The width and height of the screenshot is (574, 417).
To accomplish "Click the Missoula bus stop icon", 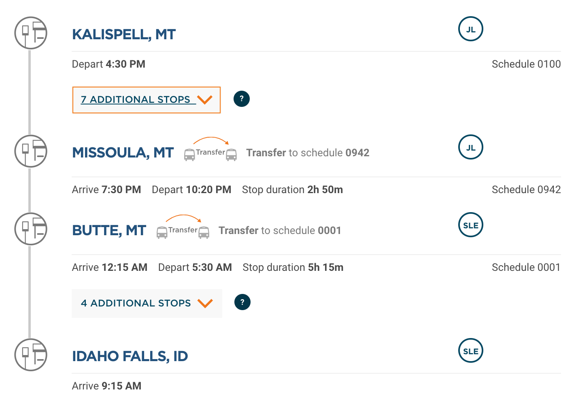I will click(31, 151).
